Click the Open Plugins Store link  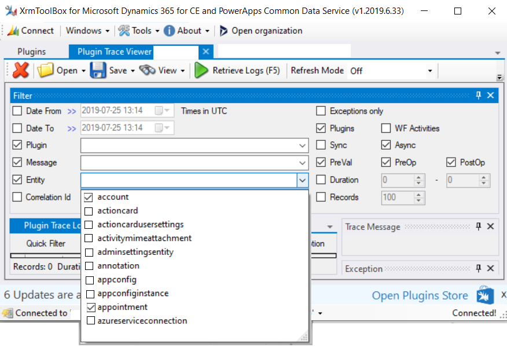coord(420,295)
